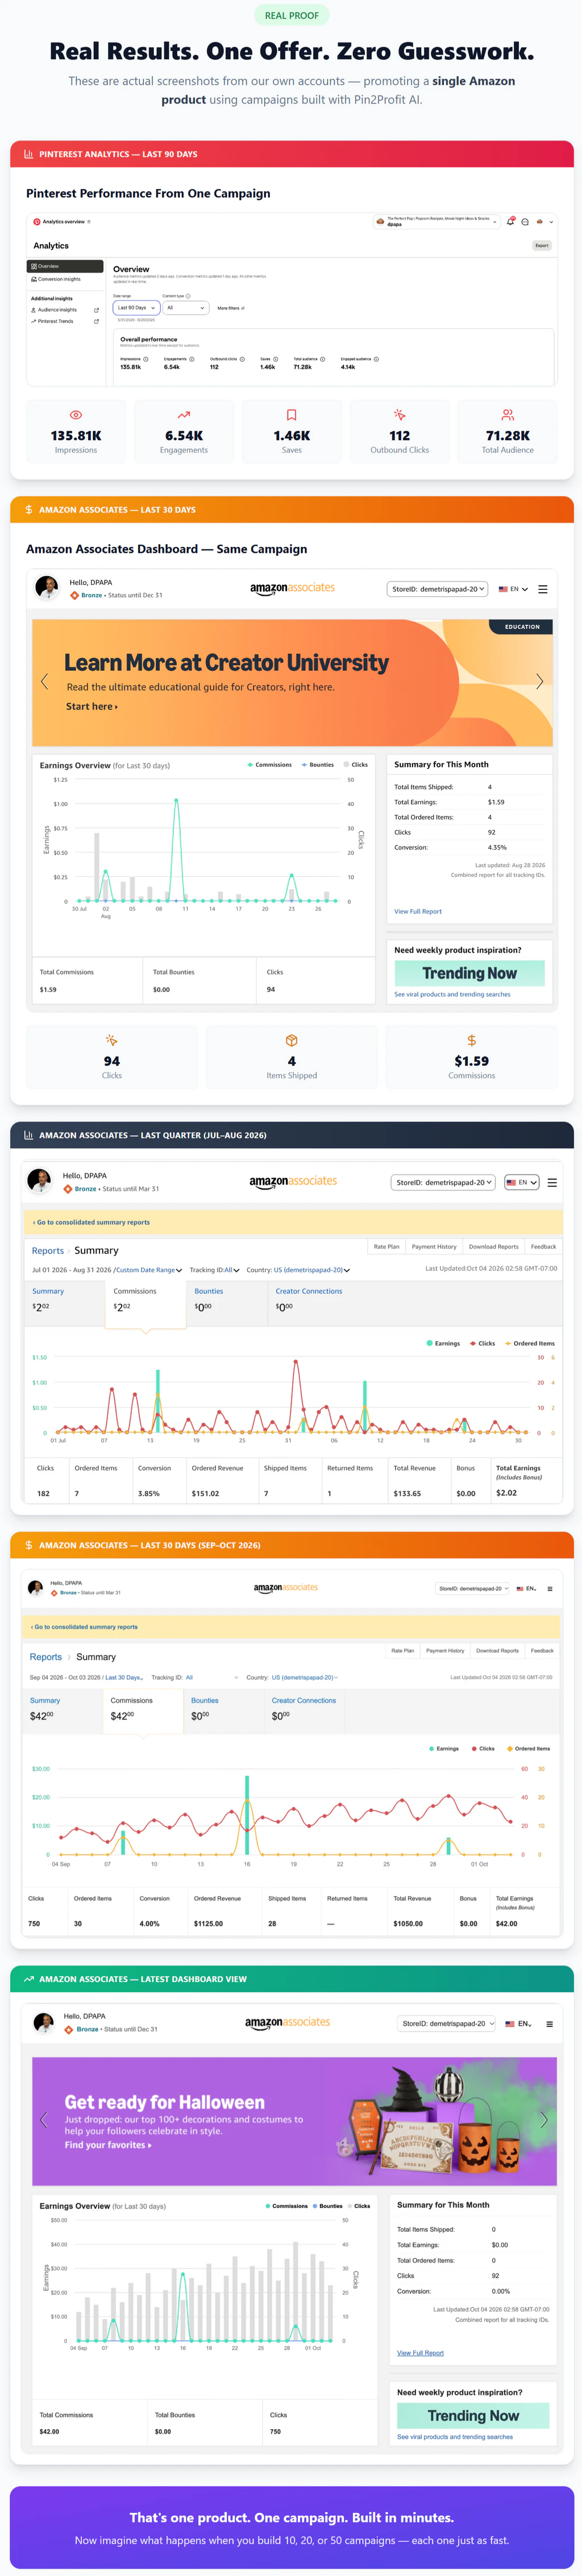Viewport: 582px width, 2576px height.
Task: Click the Pinterest logo beside Analytics overview
Action: [x=37, y=222]
